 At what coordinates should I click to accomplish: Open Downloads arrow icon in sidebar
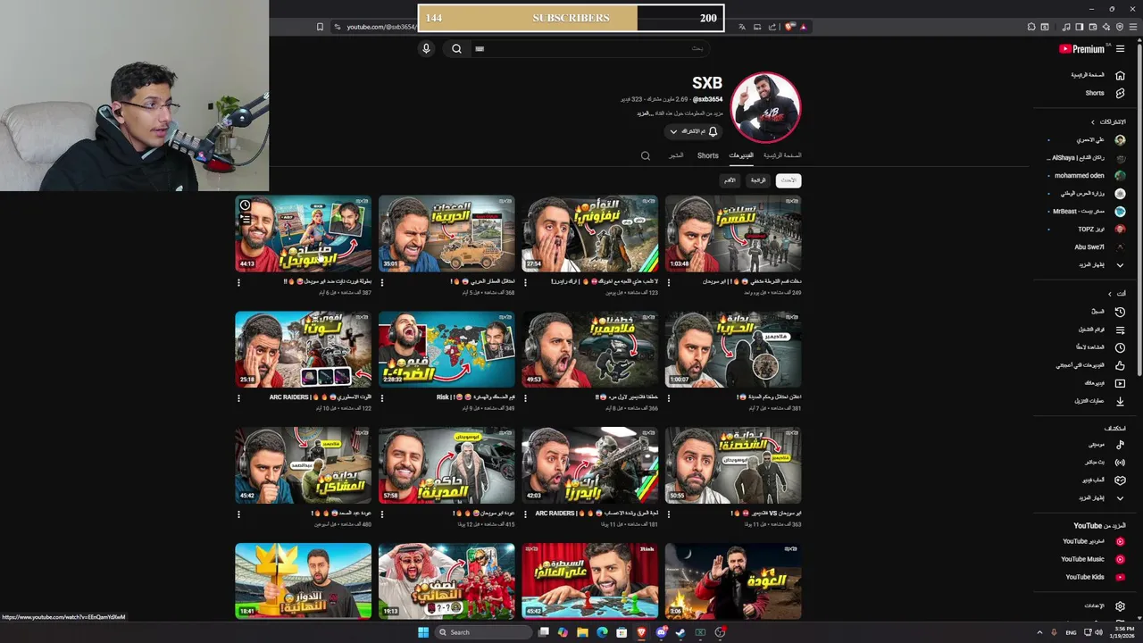coord(1120,401)
